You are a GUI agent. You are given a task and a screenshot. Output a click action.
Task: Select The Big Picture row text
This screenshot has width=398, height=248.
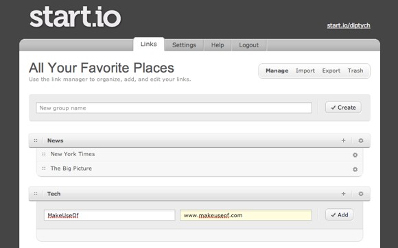tap(71, 169)
